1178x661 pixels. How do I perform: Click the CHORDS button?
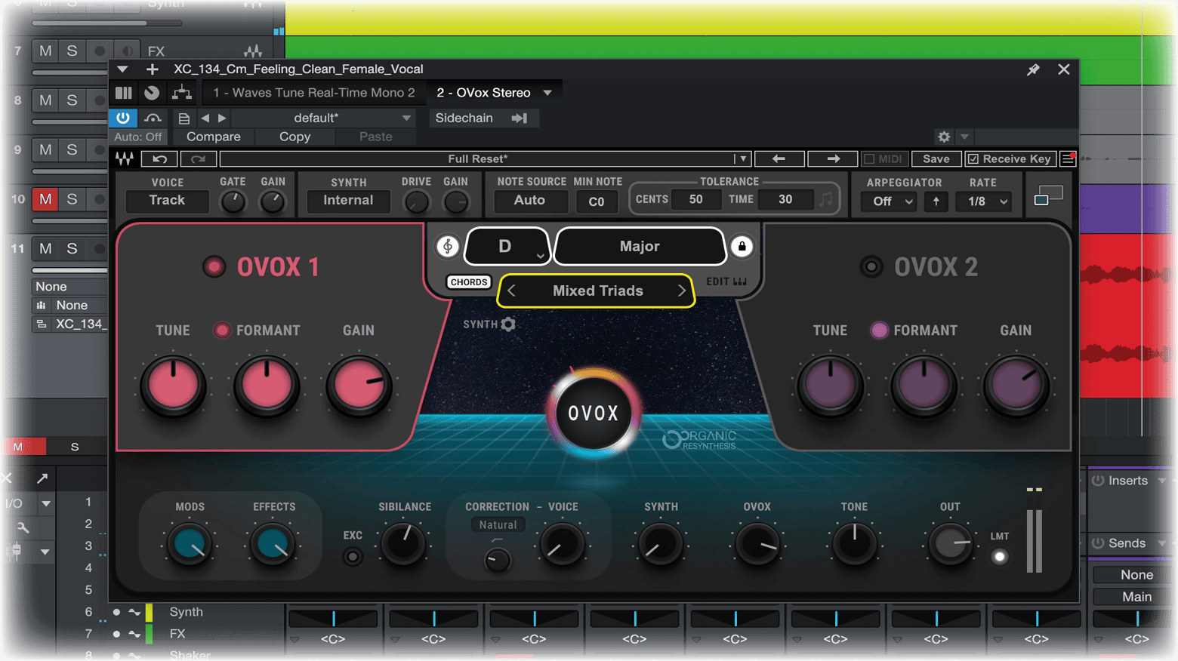coord(468,282)
